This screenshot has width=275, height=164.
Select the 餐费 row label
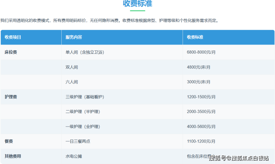[9, 141]
